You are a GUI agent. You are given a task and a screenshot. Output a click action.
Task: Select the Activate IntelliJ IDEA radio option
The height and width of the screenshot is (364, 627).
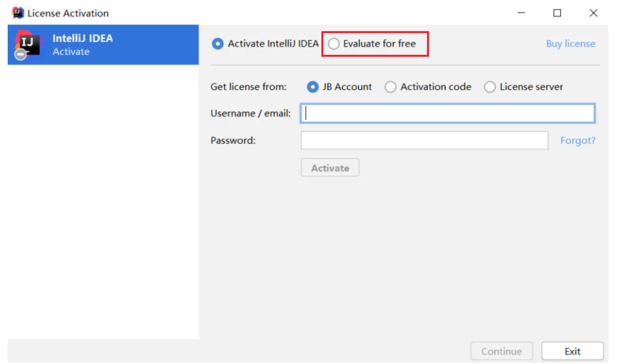[218, 44]
